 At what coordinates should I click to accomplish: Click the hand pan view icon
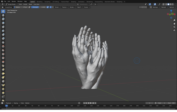[174, 24]
